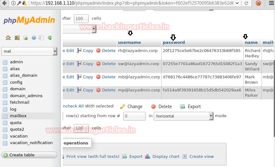
Task: Click the site information icon
Action: [13, 3]
